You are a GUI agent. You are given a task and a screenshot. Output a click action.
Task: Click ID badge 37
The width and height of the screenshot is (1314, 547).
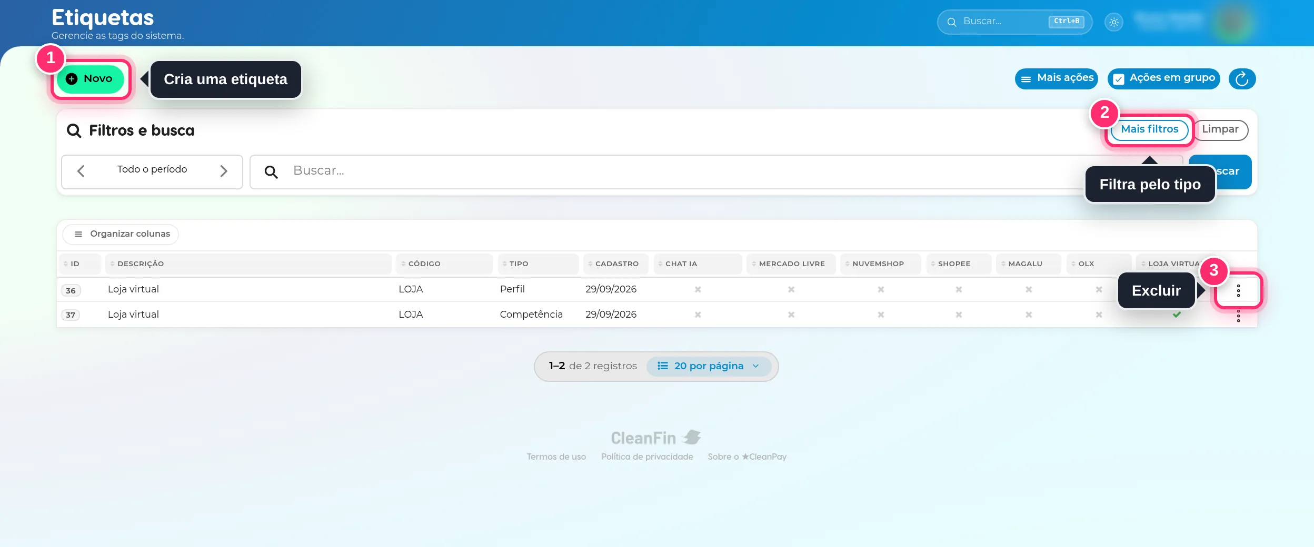71,315
